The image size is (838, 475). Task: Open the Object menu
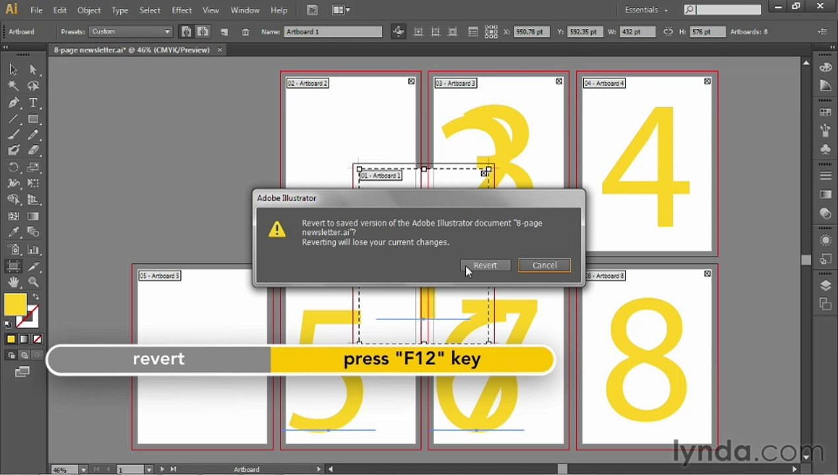(89, 10)
